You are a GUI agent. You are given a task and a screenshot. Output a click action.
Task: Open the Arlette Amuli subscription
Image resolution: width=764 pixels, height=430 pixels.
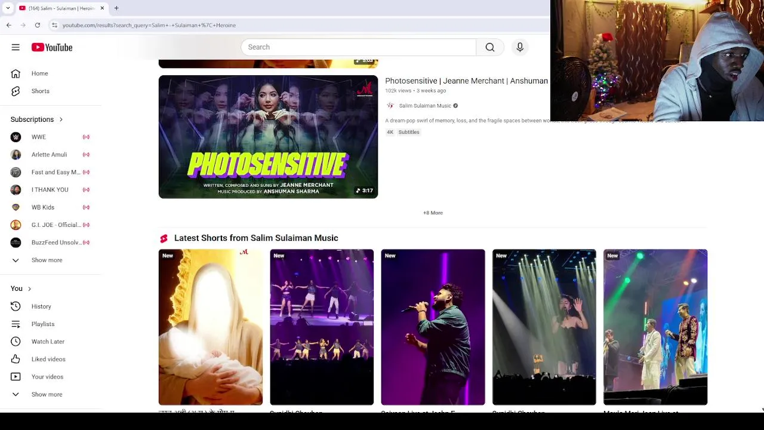tap(51, 155)
